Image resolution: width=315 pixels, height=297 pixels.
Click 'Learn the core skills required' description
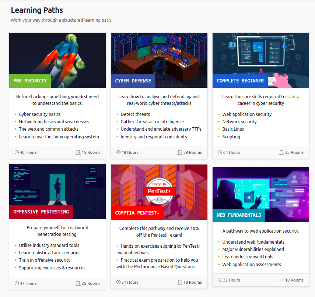pos(261,100)
